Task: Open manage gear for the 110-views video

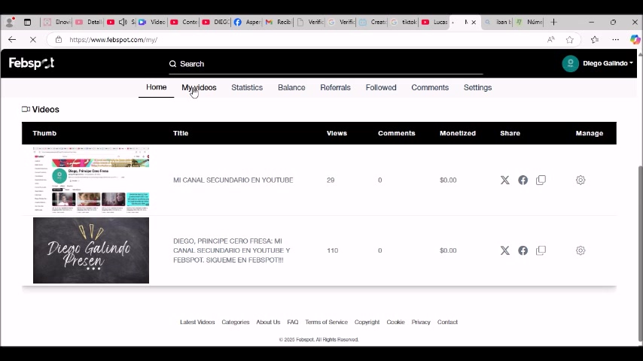Action: pyautogui.click(x=581, y=250)
